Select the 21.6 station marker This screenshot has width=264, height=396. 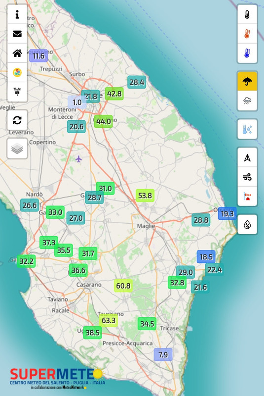[200, 287]
